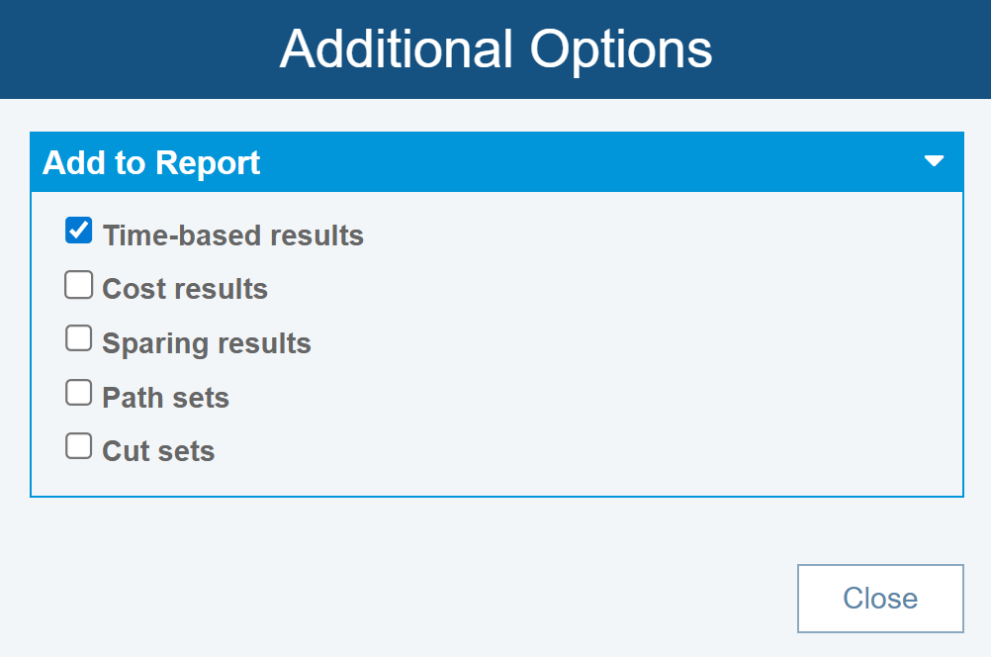Tick the Sparing results checkbox

(x=78, y=339)
